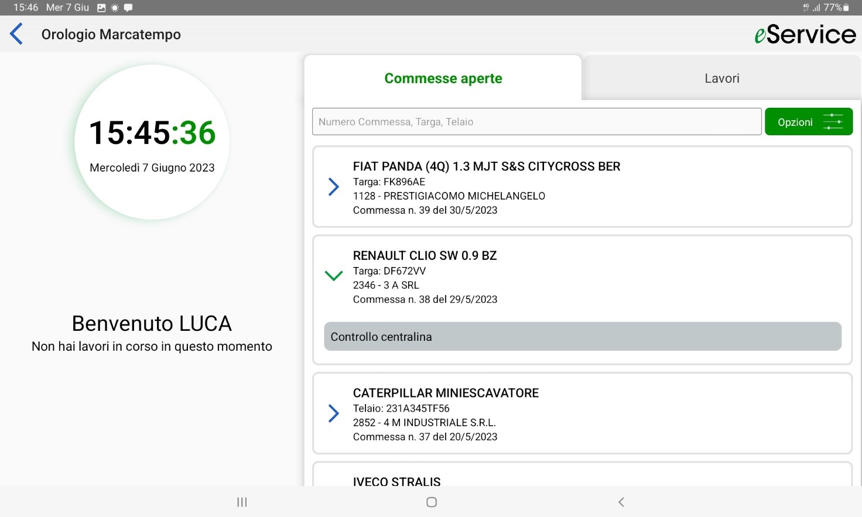Open Android recent apps button
The height and width of the screenshot is (517, 862).
pos(242,502)
